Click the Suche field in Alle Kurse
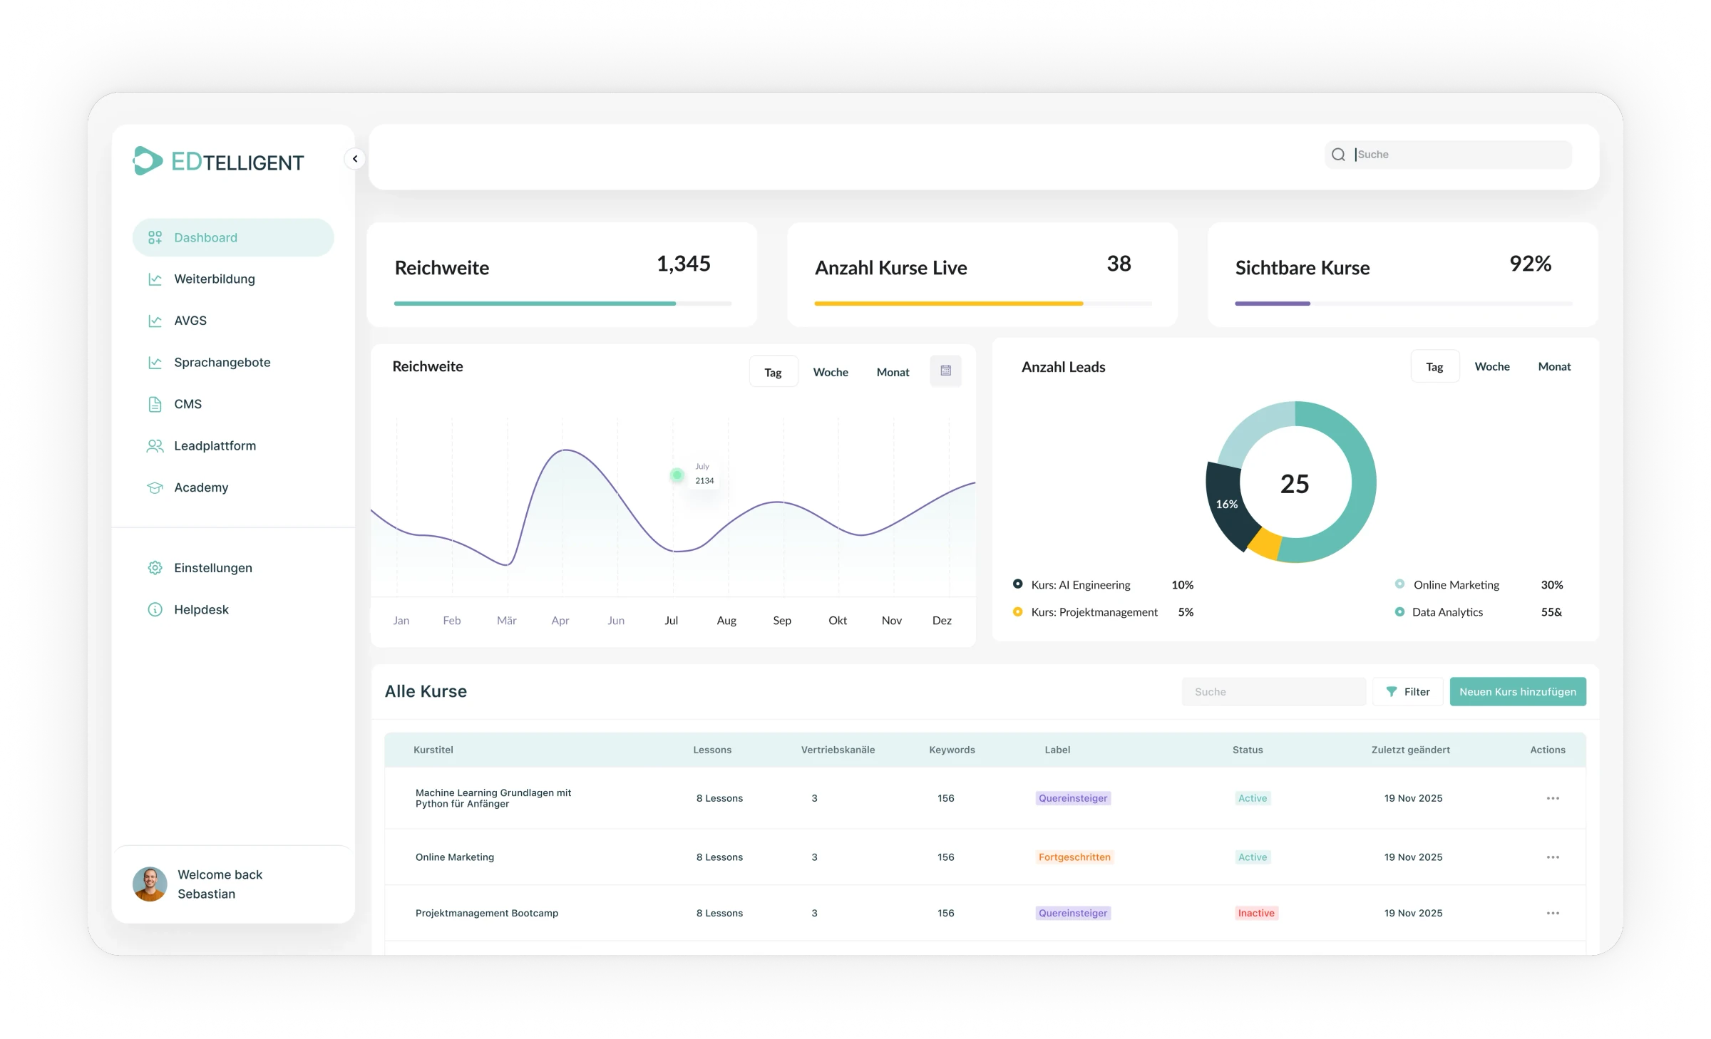This screenshot has height=1039, width=1711. click(1274, 691)
